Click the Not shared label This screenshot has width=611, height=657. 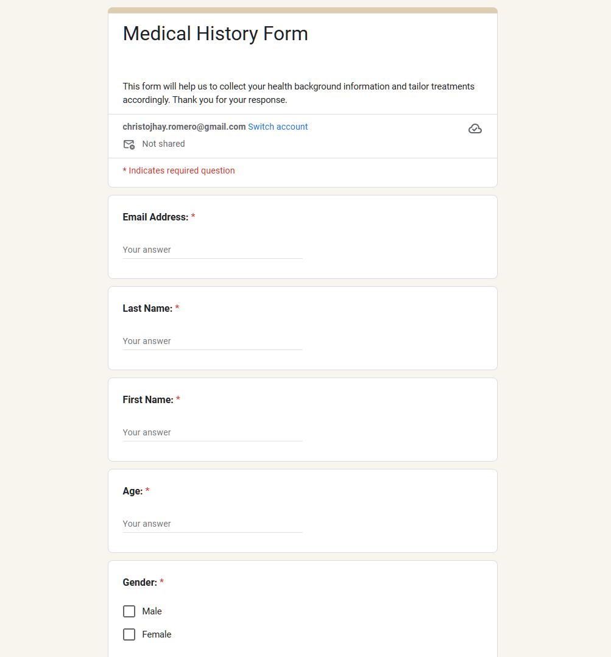pyautogui.click(x=163, y=144)
